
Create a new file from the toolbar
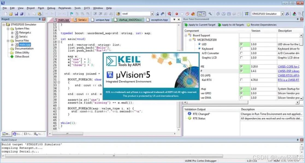pyautogui.click(x=6, y=14)
